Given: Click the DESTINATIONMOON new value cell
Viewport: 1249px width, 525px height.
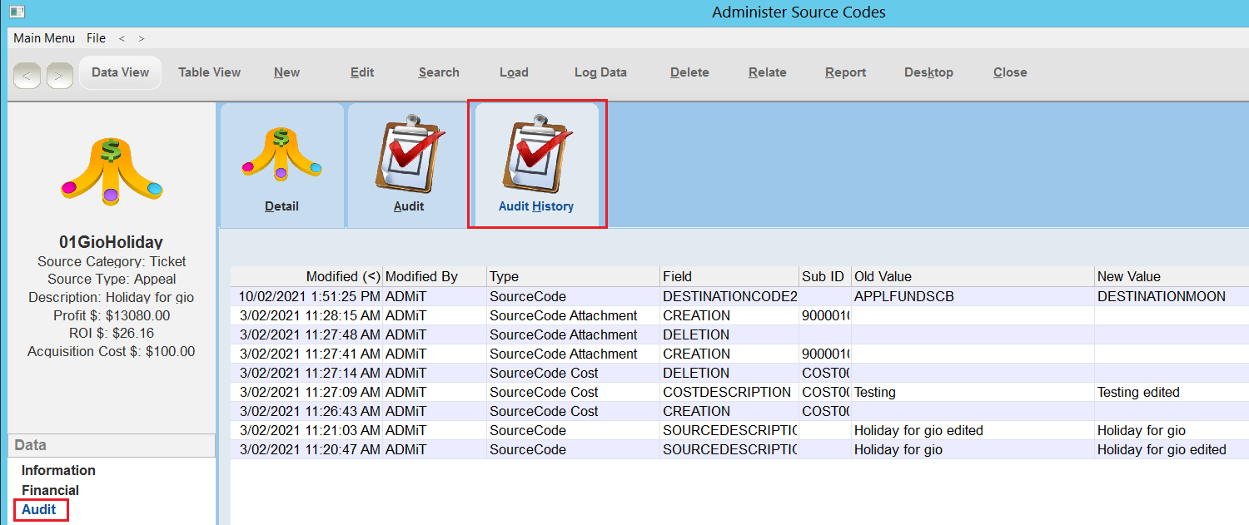Looking at the screenshot, I should coord(1172,296).
